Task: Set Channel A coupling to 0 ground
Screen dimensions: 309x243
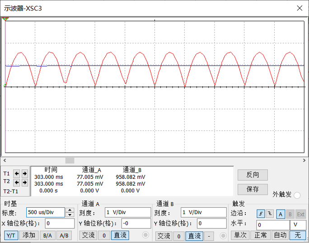Action: point(104,235)
